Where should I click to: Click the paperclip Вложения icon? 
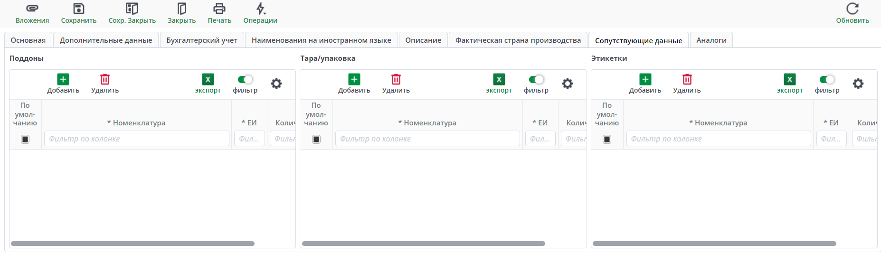tap(32, 9)
